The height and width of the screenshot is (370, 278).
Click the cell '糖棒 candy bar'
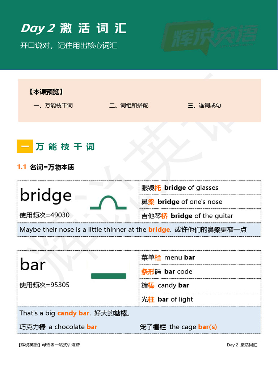tap(200, 285)
